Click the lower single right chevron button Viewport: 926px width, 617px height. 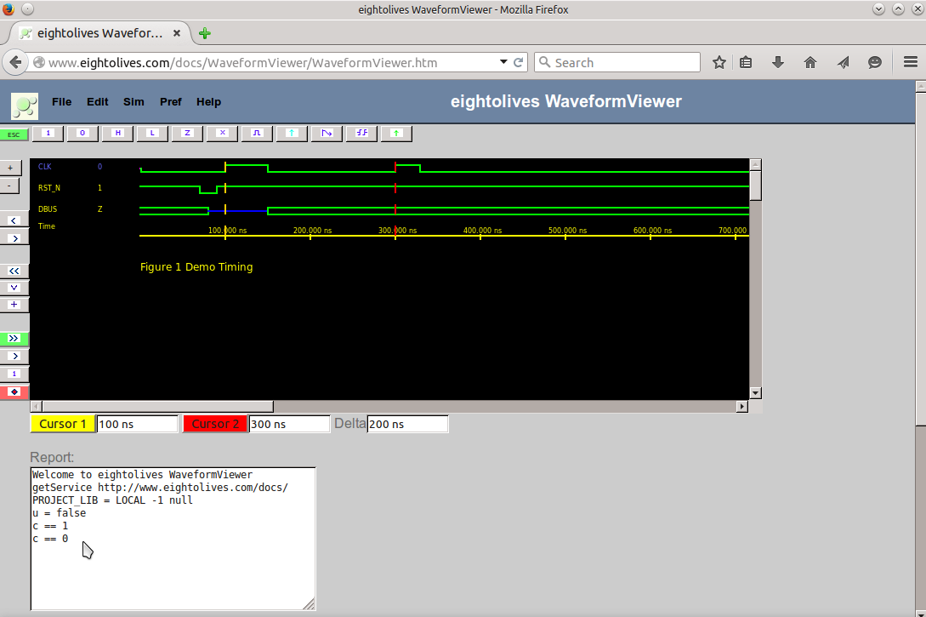(x=14, y=356)
